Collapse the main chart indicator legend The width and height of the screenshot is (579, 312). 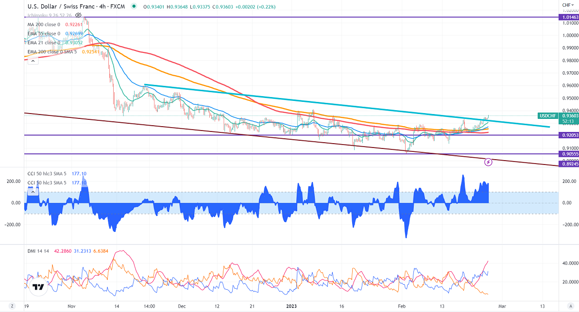click(x=33, y=61)
